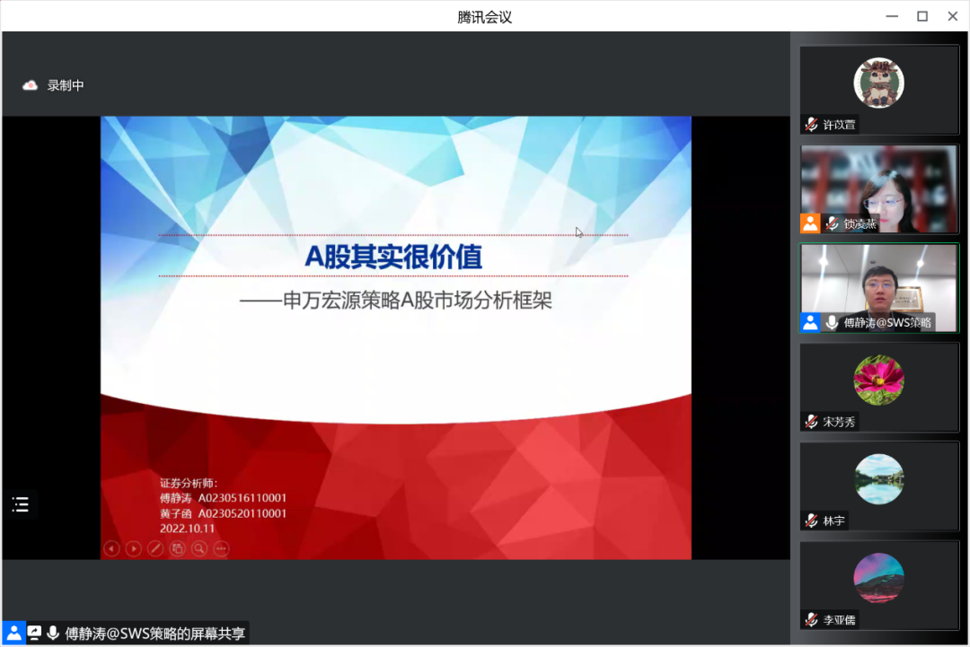Viewport: 970px width, 647px height.
Task: Click microphone icon beside 傅静涛@SWS策略 in sidebar
Action: pos(832,322)
